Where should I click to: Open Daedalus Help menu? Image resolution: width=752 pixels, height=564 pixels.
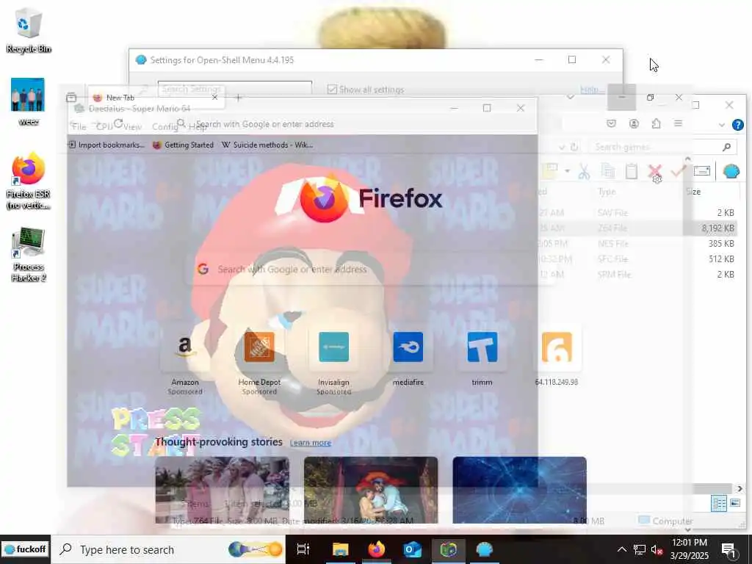coord(198,126)
